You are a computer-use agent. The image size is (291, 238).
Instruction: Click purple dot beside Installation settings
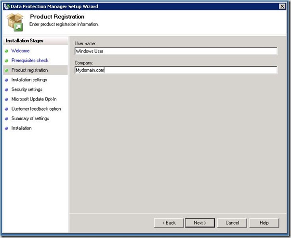[x=6, y=80]
